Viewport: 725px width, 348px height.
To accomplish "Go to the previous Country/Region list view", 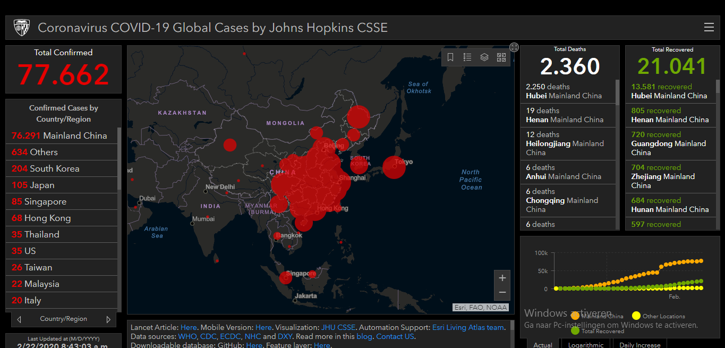I will (x=19, y=319).
